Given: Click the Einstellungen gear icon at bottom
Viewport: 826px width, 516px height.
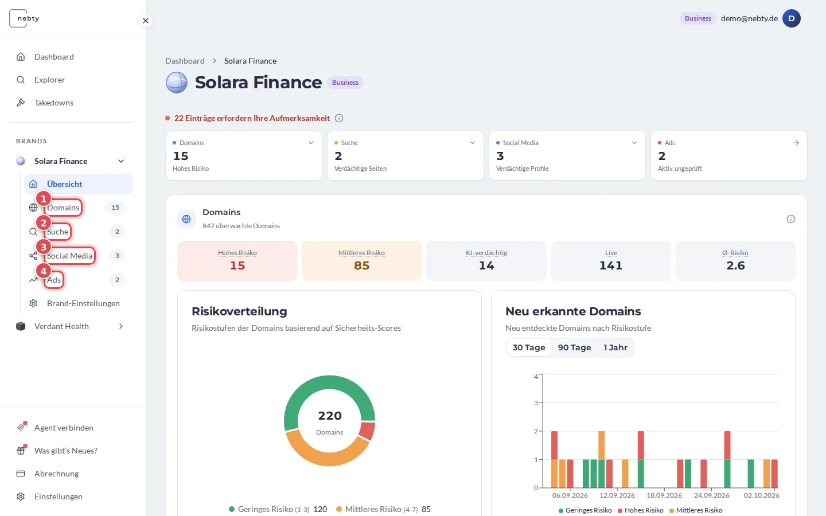Looking at the screenshot, I should [21, 497].
